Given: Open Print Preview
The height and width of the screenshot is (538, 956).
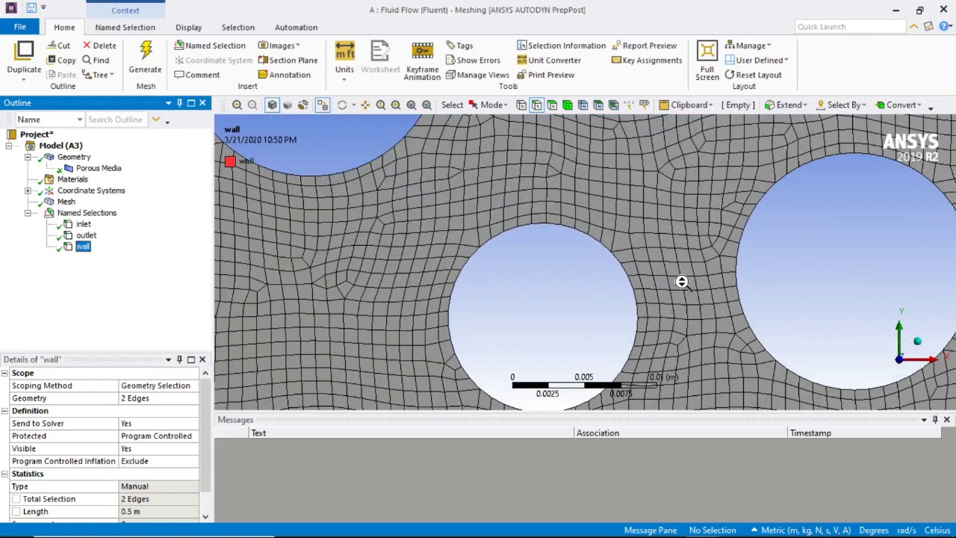Looking at the screenshot, I should click(545, 75).
